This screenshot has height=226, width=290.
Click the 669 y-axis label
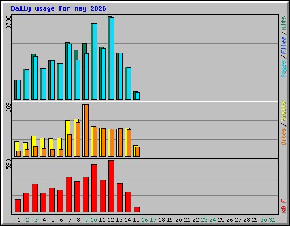click(x=8, y=108)
